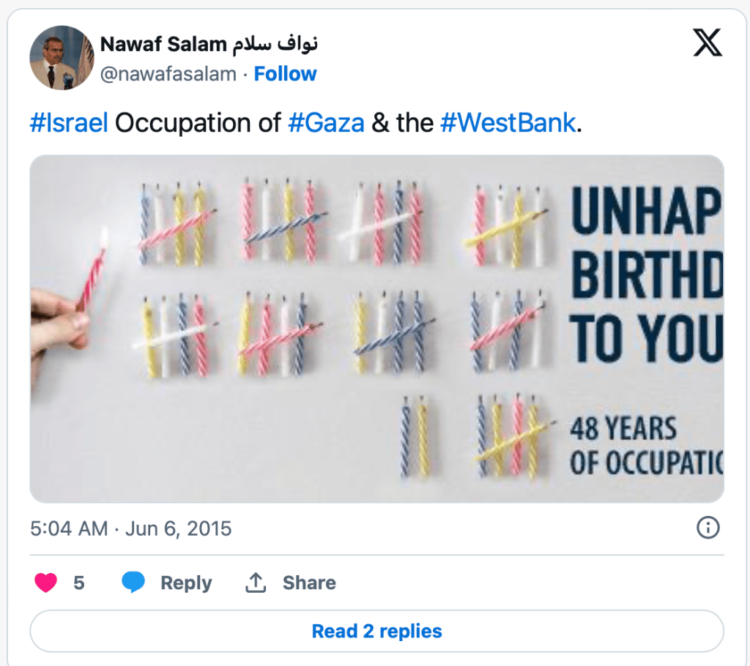Click the Share text label
Viewport: 750px width, 666px height.
pyautogui.click(x=309, y=583)
